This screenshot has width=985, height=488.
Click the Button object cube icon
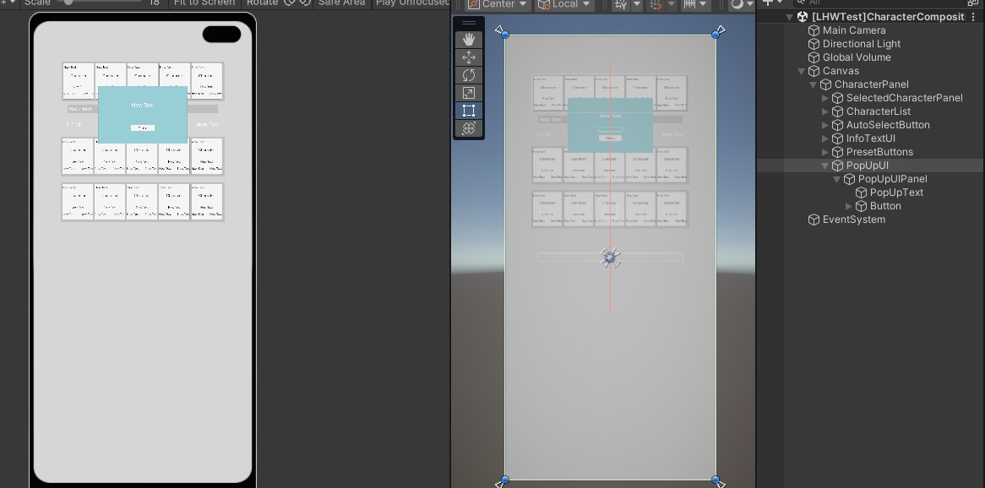coord(862,206)
